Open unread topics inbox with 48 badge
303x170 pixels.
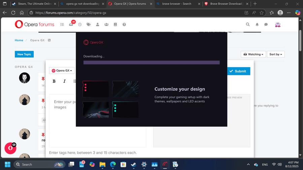[71, 24]
